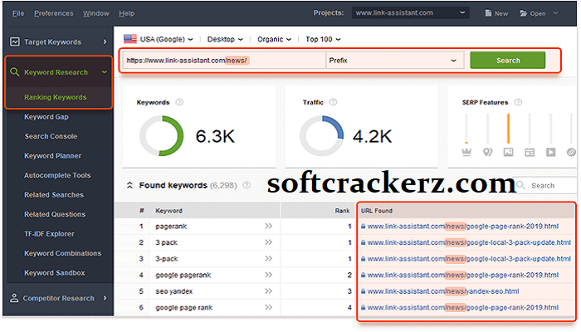
Task: Click the New project document icon
Action: click(x=488, y=13)
